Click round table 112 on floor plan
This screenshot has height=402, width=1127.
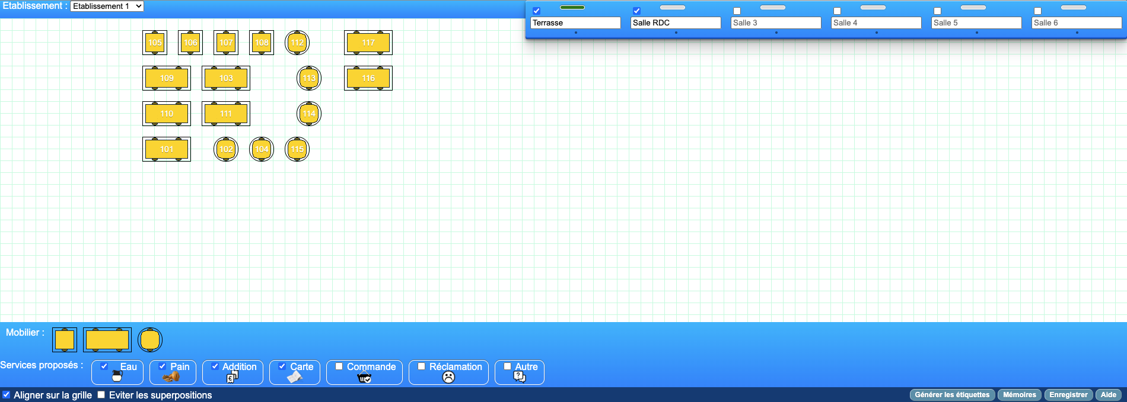pos(297,43)
